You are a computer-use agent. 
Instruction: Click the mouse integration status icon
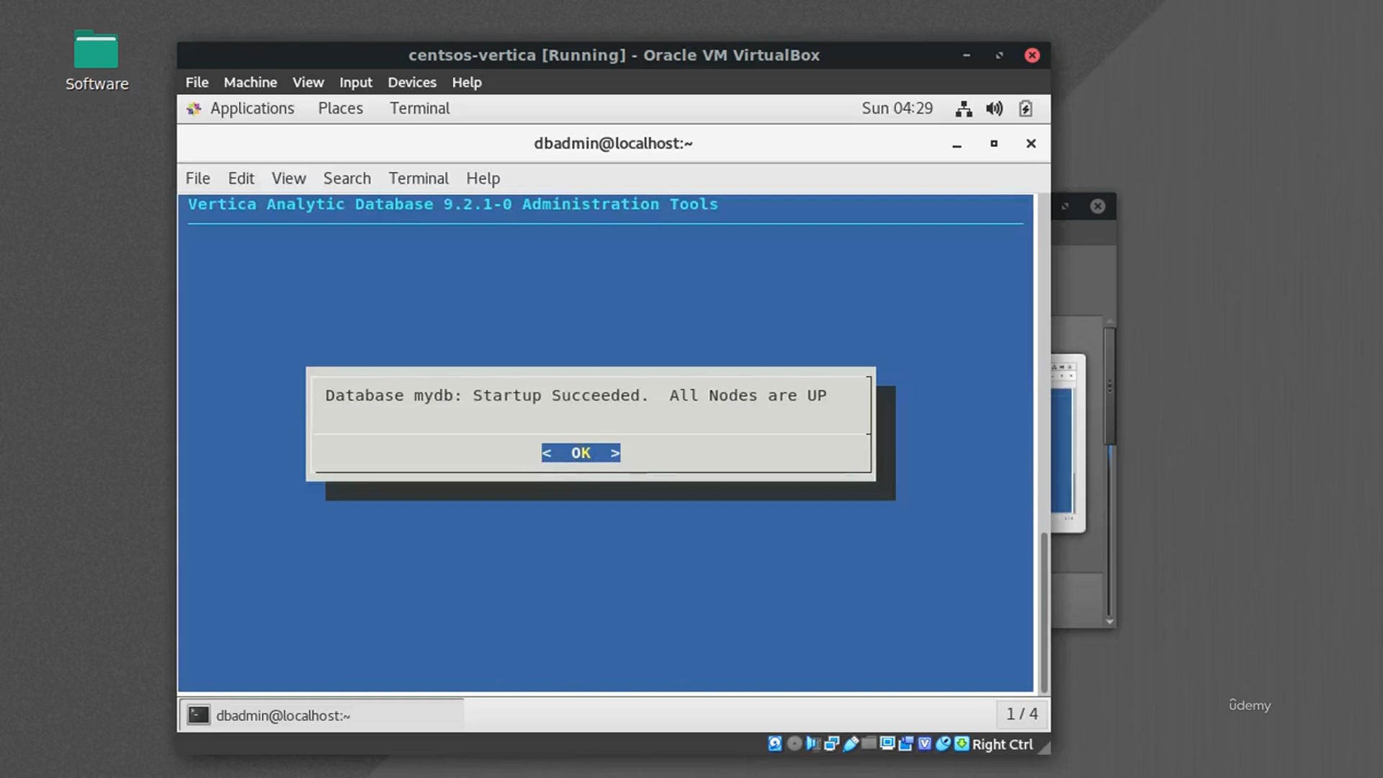943,744
